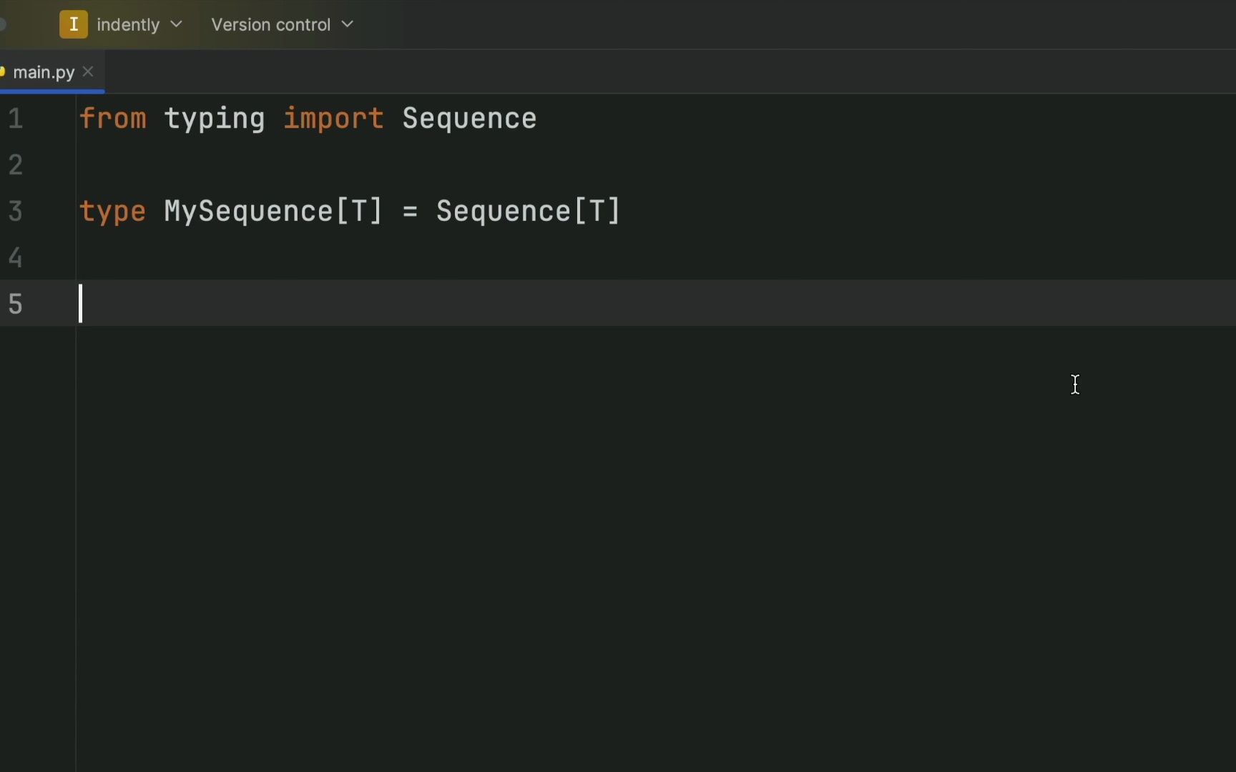Viewport: 1236px width, 772px height.
Task: Click the 'type' keyword on line 3
Action: click(113, 212)
